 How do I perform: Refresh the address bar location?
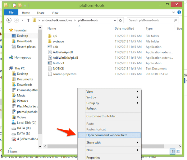coord(121,20)
